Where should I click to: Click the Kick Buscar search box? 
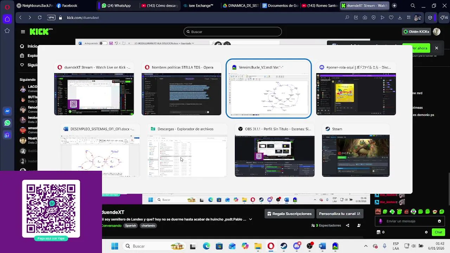pos(232,32)
